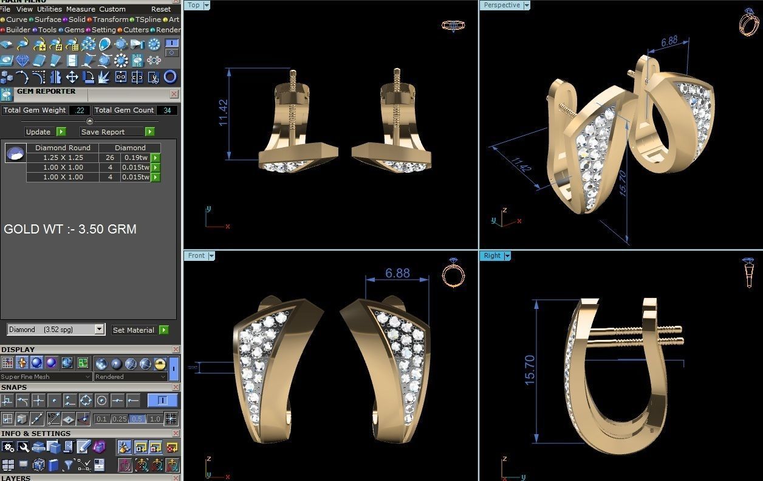
Task: Click the blue book help icon
Action: pos(53,465)
